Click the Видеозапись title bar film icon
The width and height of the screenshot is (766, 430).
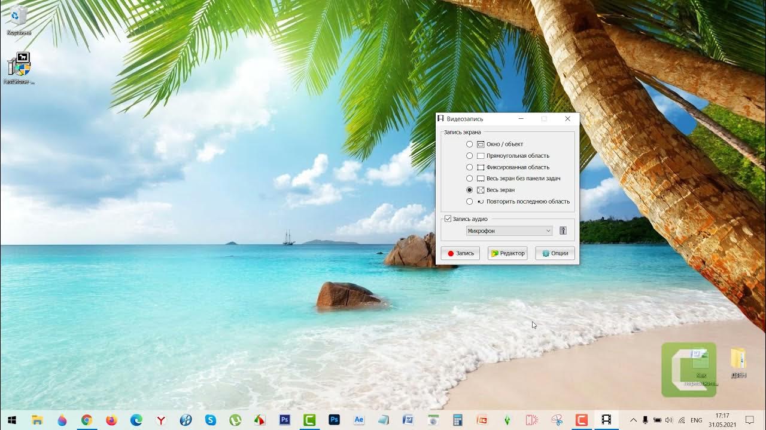[441, 119]
